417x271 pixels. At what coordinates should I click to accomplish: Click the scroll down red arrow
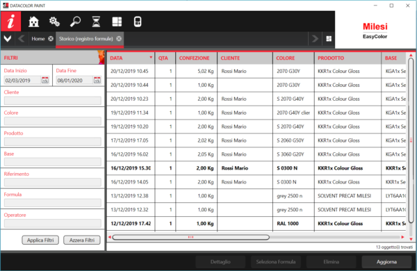(411, 239)
